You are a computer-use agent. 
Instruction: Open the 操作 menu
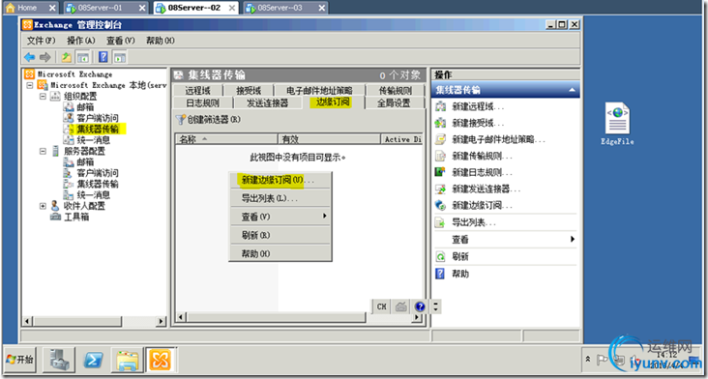tap(81, 41)
